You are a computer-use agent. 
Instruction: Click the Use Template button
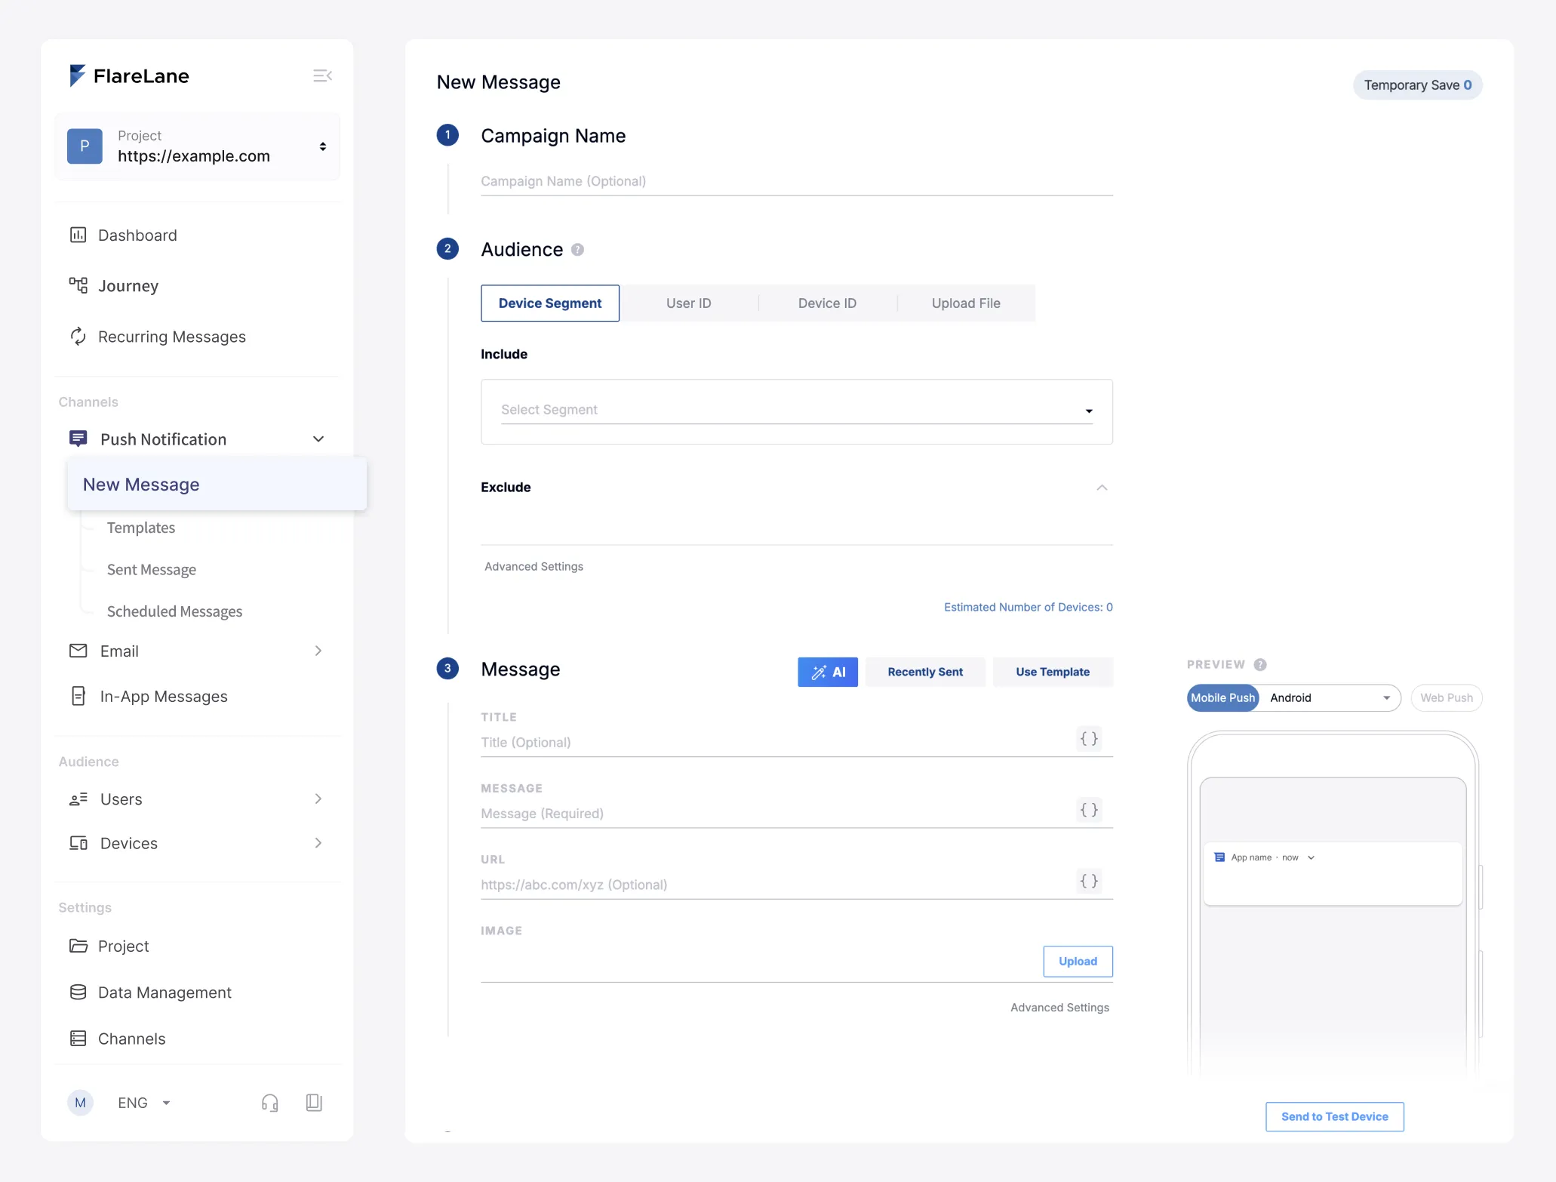pyautogui.click(x=1053, y=672)
